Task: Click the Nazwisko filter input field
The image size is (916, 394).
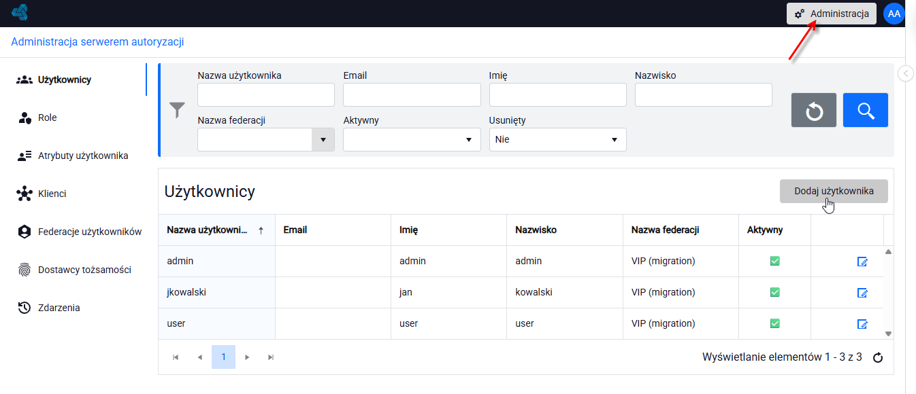Action: pyautogui.click(x=703, y=95)
